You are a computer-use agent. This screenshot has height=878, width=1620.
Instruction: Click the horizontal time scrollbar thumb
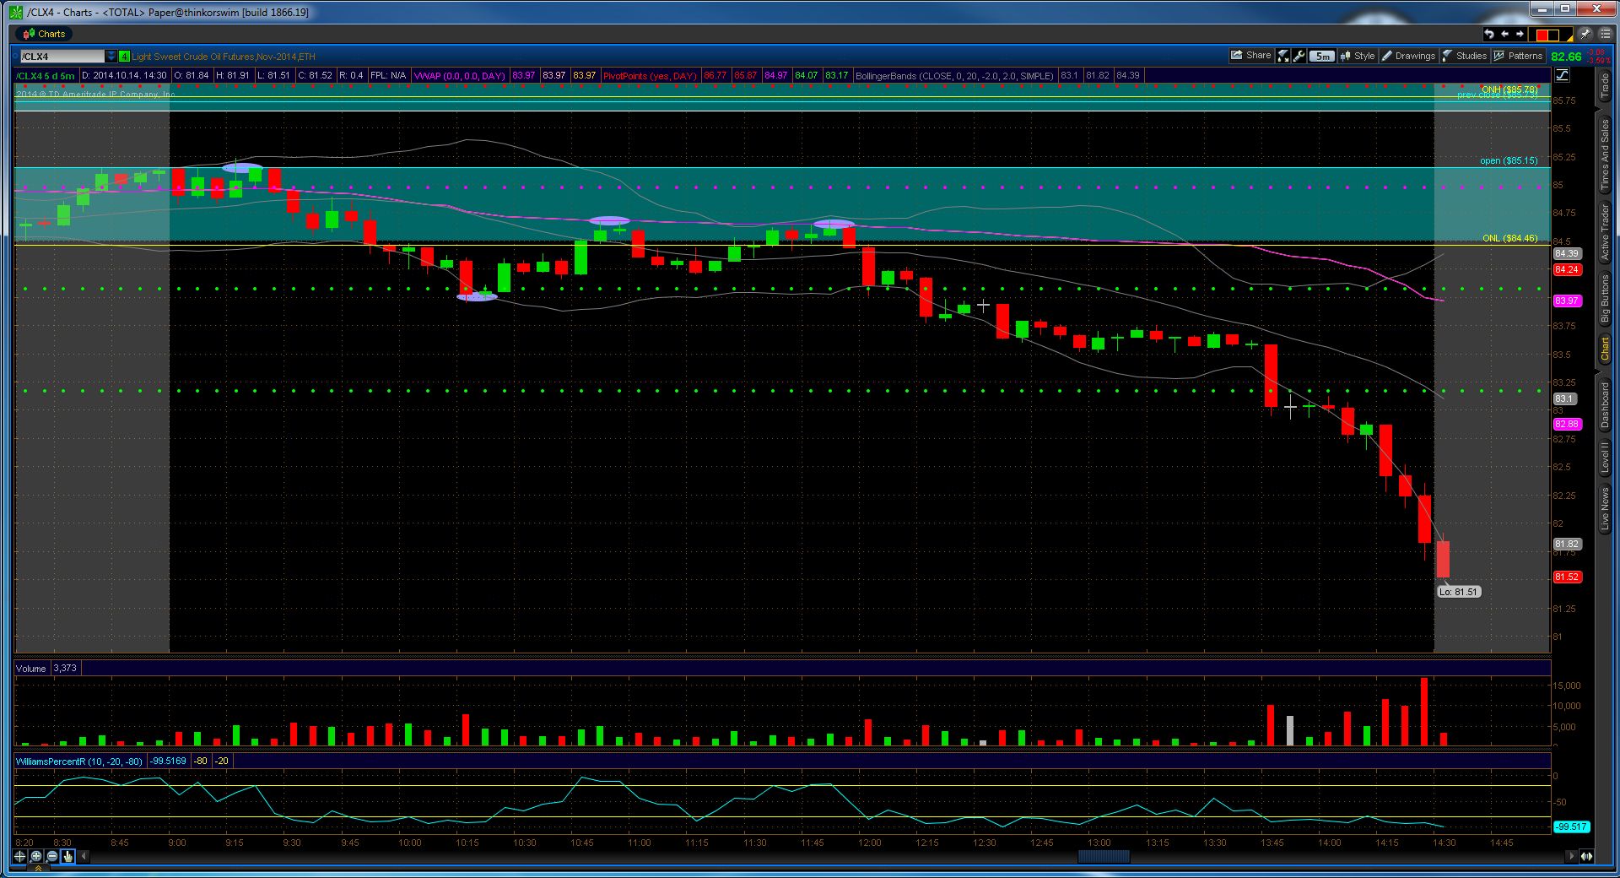[1104, 856]
